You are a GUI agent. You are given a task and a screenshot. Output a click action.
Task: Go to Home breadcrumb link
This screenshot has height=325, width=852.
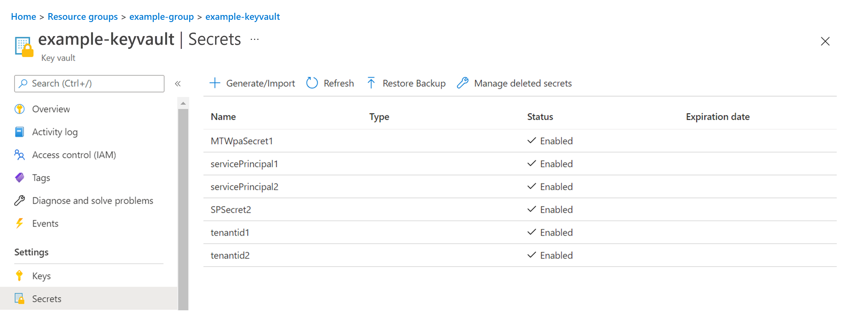pyautogui.click(x=24, y=17)
